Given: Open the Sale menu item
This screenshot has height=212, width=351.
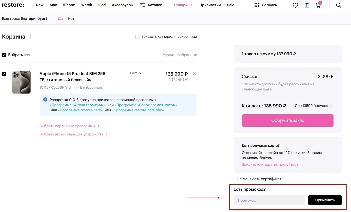Looking at the screenshot, I should 231,5.
